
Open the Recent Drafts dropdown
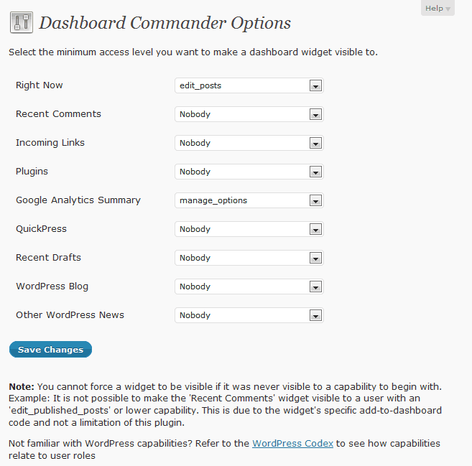pos(249,258)
